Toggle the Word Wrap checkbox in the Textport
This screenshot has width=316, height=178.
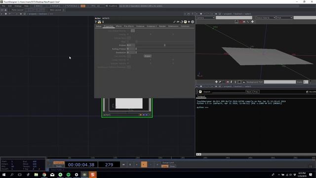307,92
